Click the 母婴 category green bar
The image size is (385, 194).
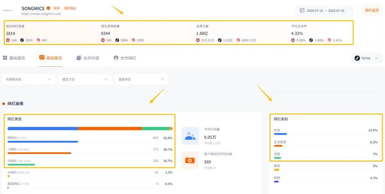(x=277, y=158)
